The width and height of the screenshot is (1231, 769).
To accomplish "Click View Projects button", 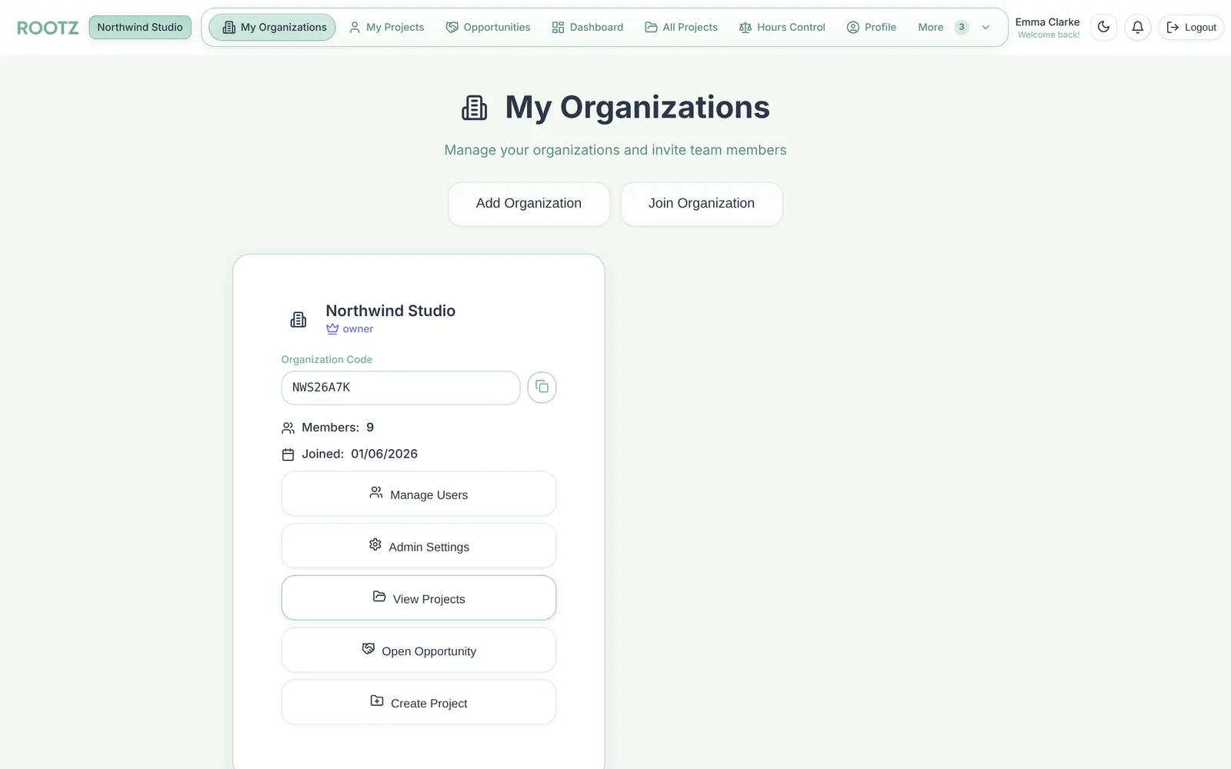I will [419, 598].
